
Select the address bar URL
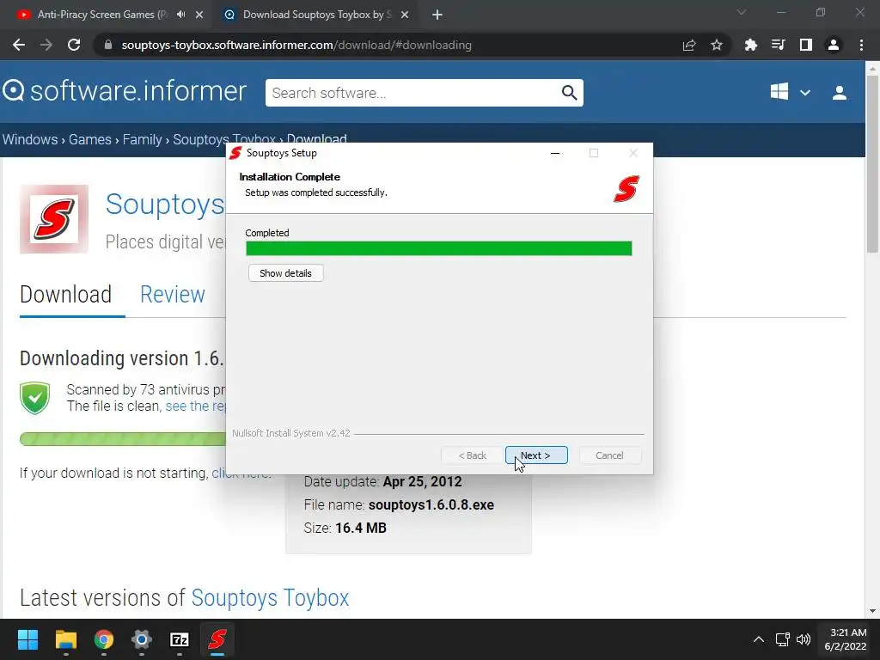(296, 45)
